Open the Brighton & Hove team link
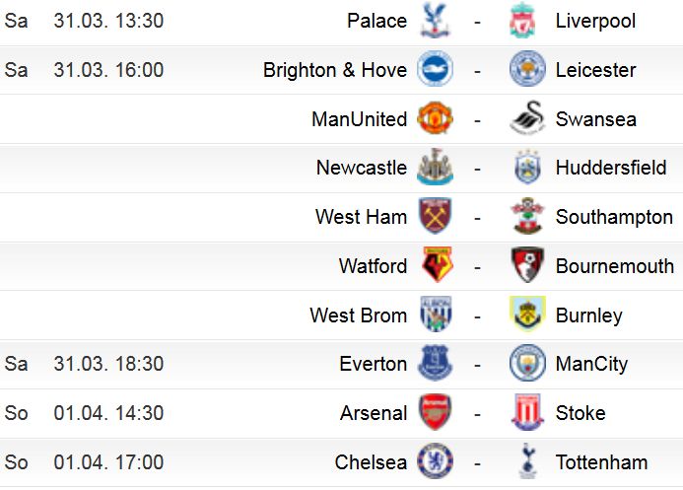This screenshot has width=683, height=490. pos(335,70)
